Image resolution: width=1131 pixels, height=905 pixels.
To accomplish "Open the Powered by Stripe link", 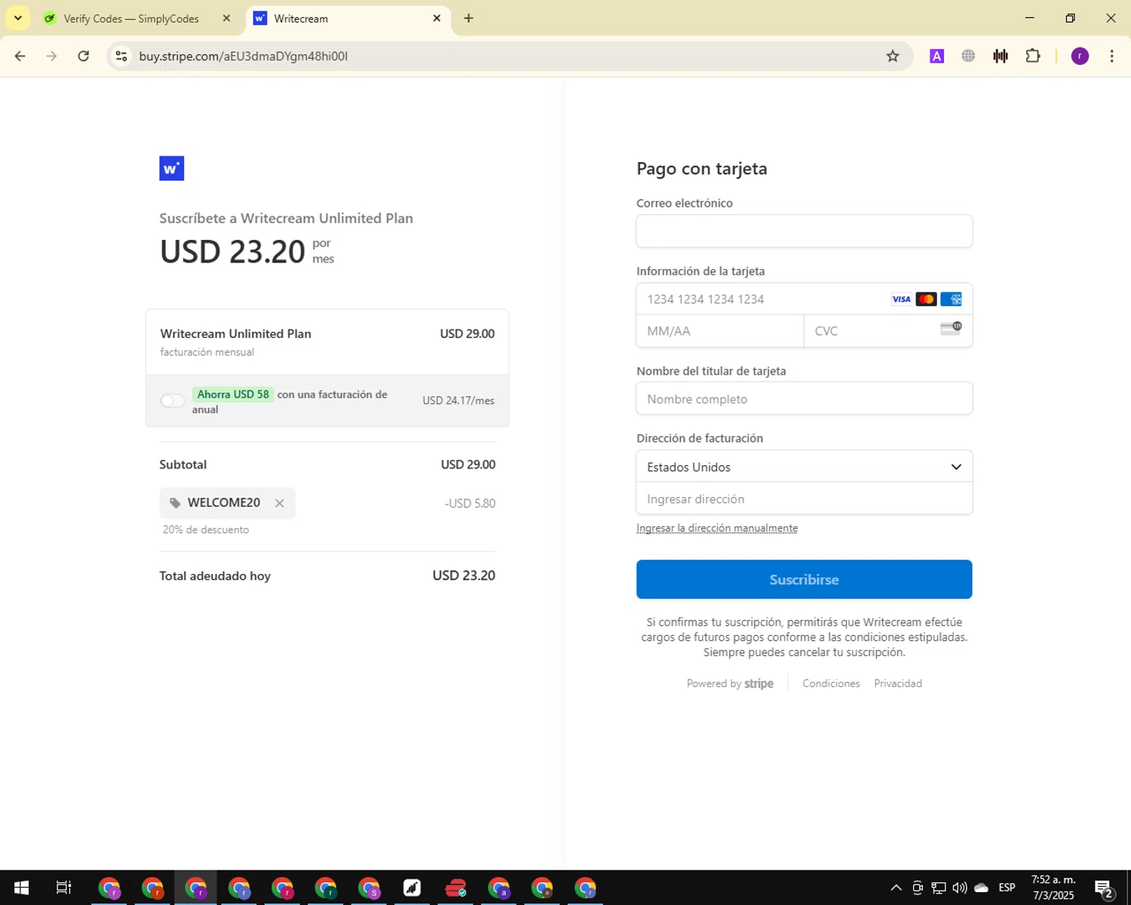I will click(730, 683).
